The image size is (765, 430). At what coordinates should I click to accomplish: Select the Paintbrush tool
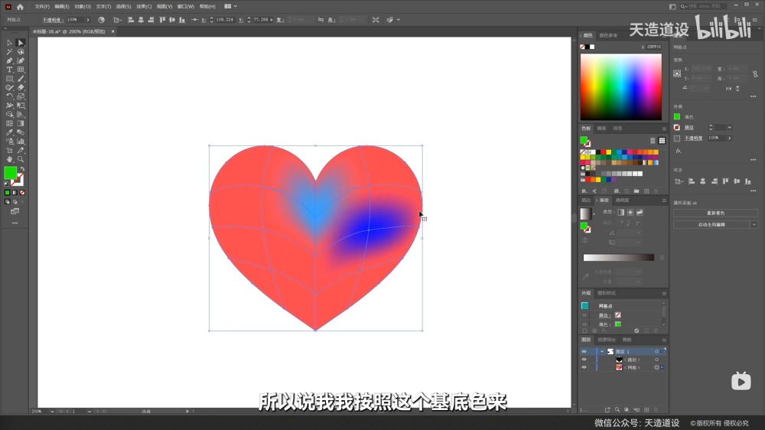(x=21, y=79)
